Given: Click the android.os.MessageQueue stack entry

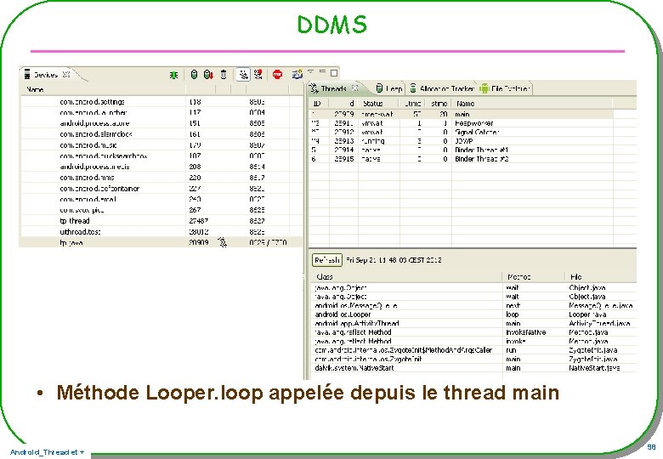Looking at the screenshot, I should tap(356, 306).
